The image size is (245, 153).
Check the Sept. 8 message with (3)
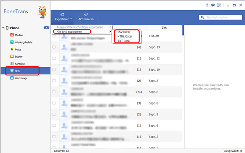tap(54, 103)
